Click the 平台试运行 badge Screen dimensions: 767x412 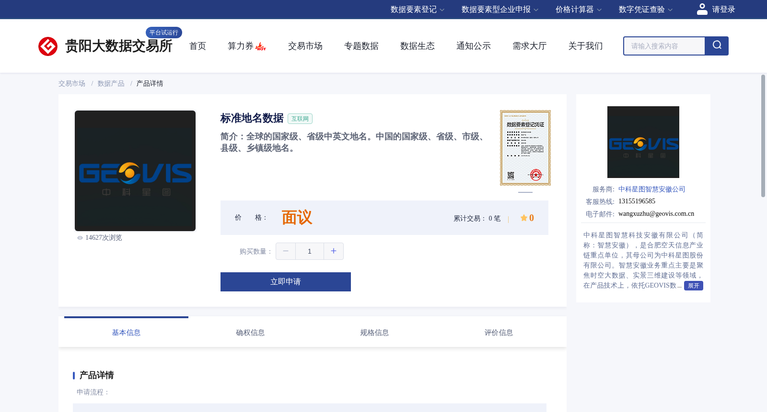(x=164, y=33)
